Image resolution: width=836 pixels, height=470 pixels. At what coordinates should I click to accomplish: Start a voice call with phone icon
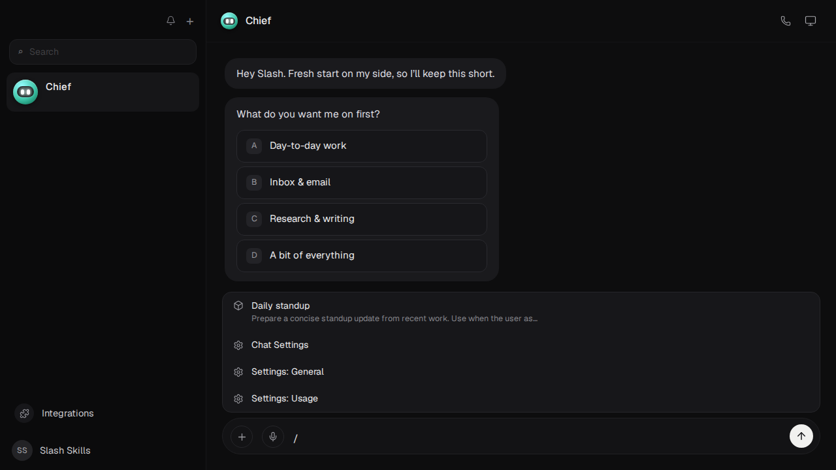point(786,21)
